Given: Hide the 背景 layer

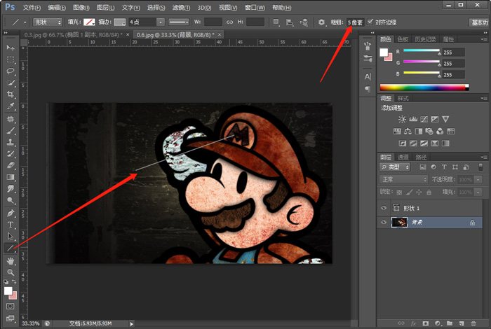Looking at the screenshot, I should click(x=384, y=223).
